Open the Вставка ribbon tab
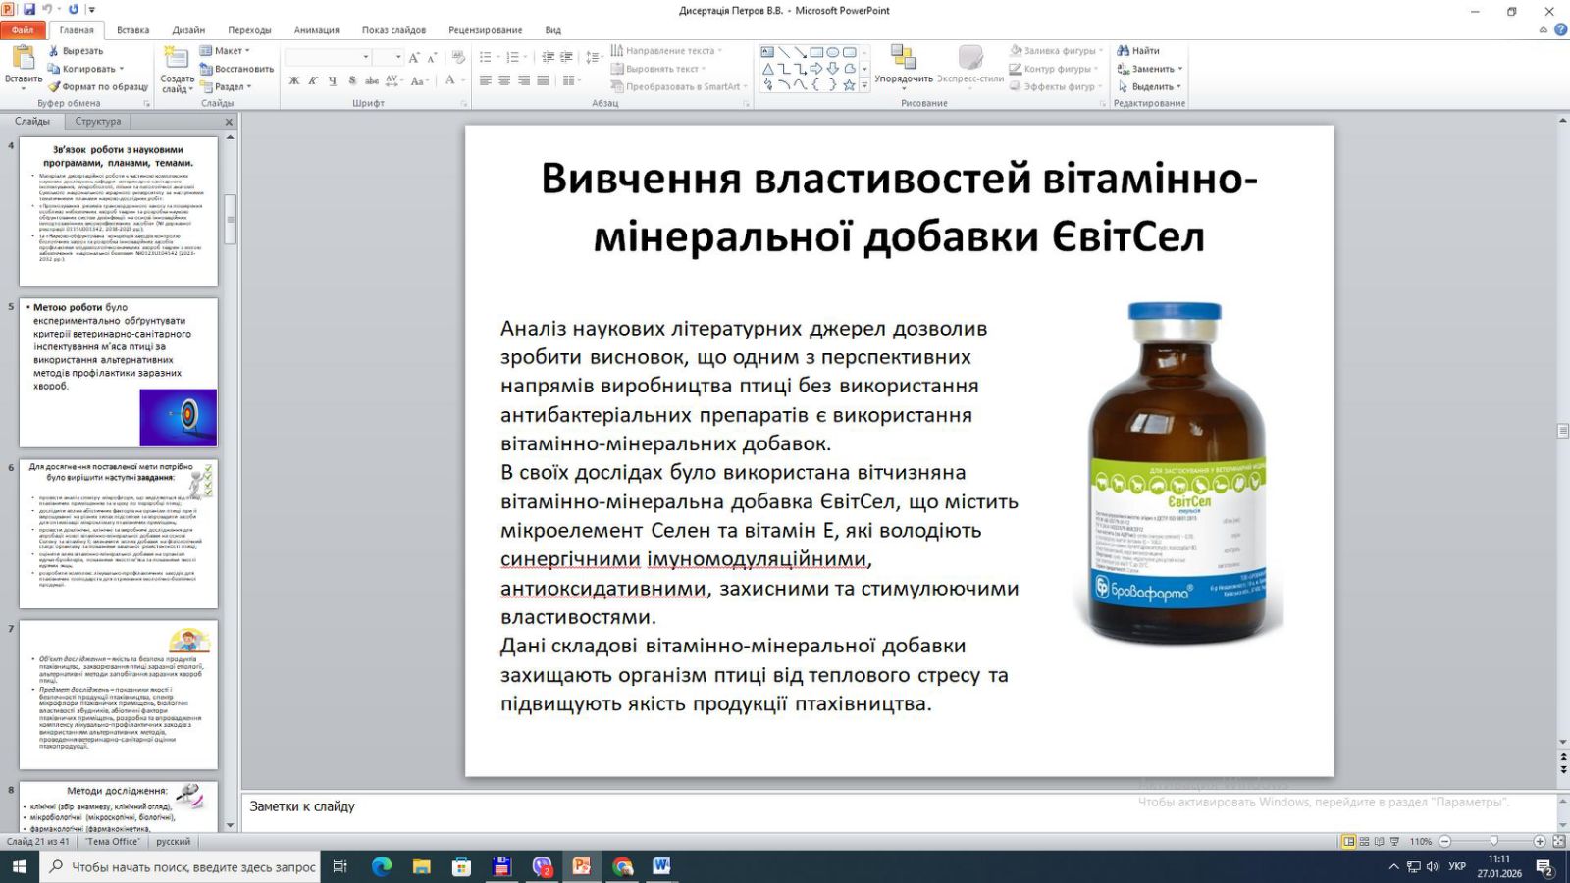 (x=132, y=30)
